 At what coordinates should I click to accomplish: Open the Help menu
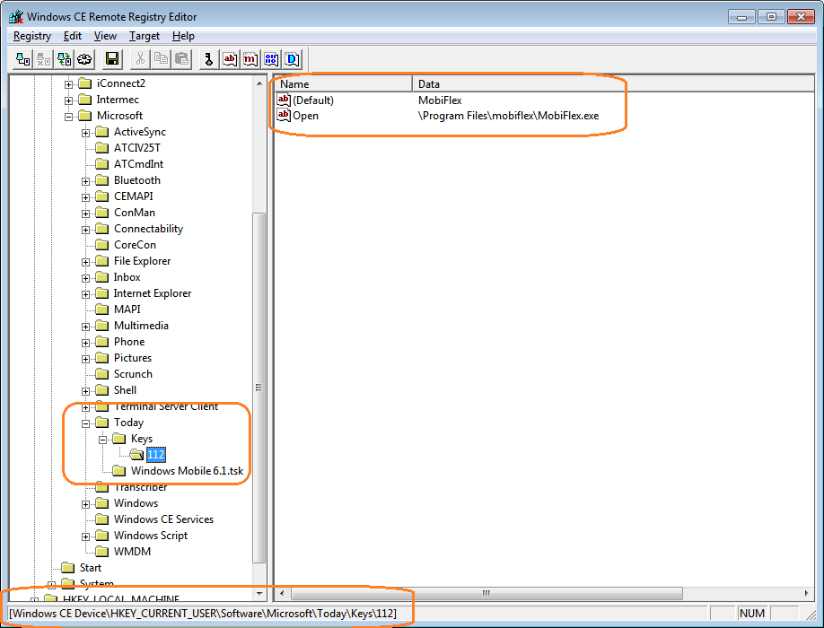[x=183, y=36]
